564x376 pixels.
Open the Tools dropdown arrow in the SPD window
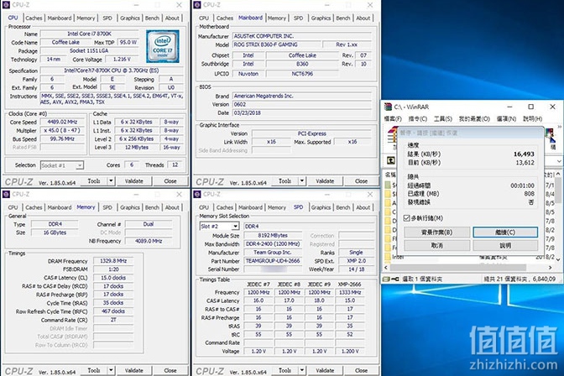click(x=302, y=370)
